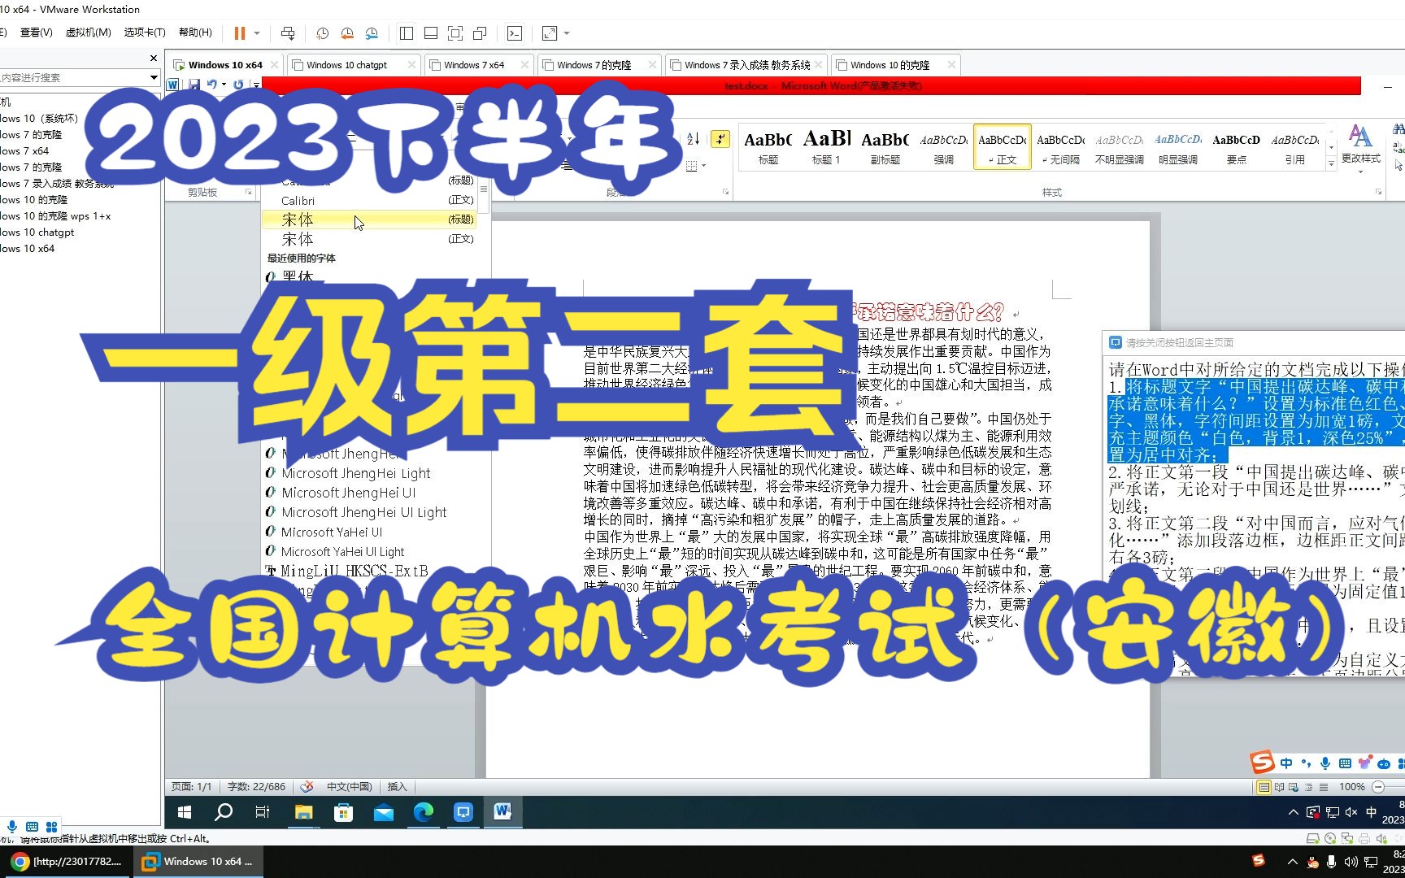Apply the 无间隔 style
This screenshot has height=878, width=1405.
[1060, 147]
